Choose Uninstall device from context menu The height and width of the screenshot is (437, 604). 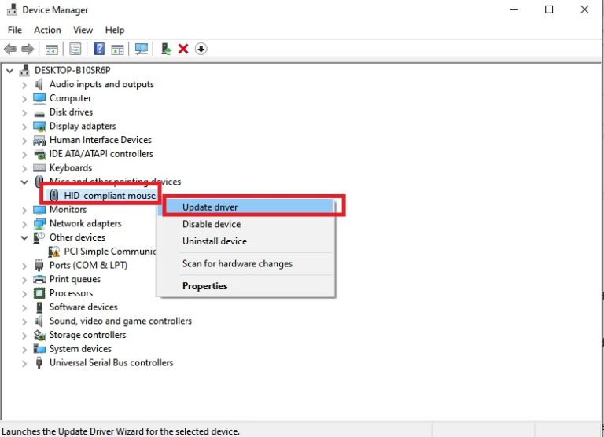(x=214, y=241)
